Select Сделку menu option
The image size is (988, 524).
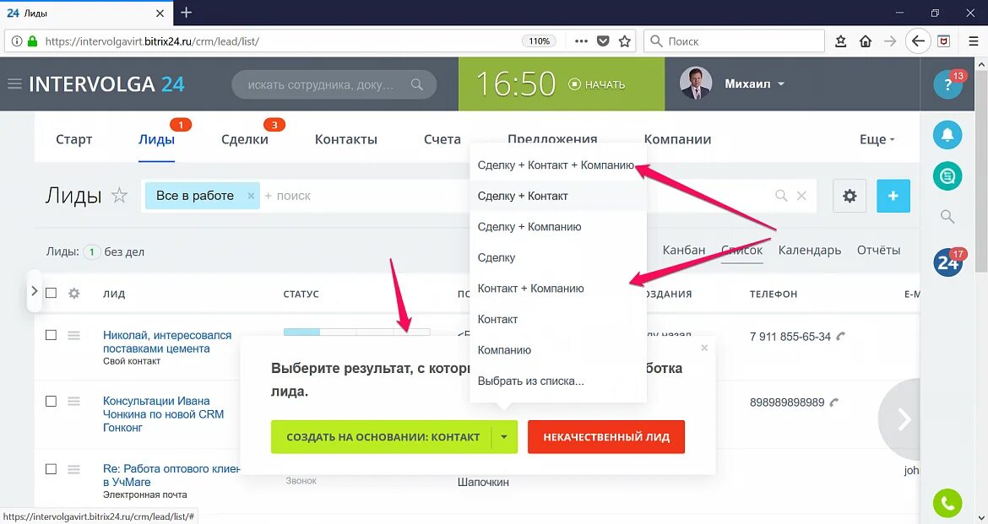point(558,257)
